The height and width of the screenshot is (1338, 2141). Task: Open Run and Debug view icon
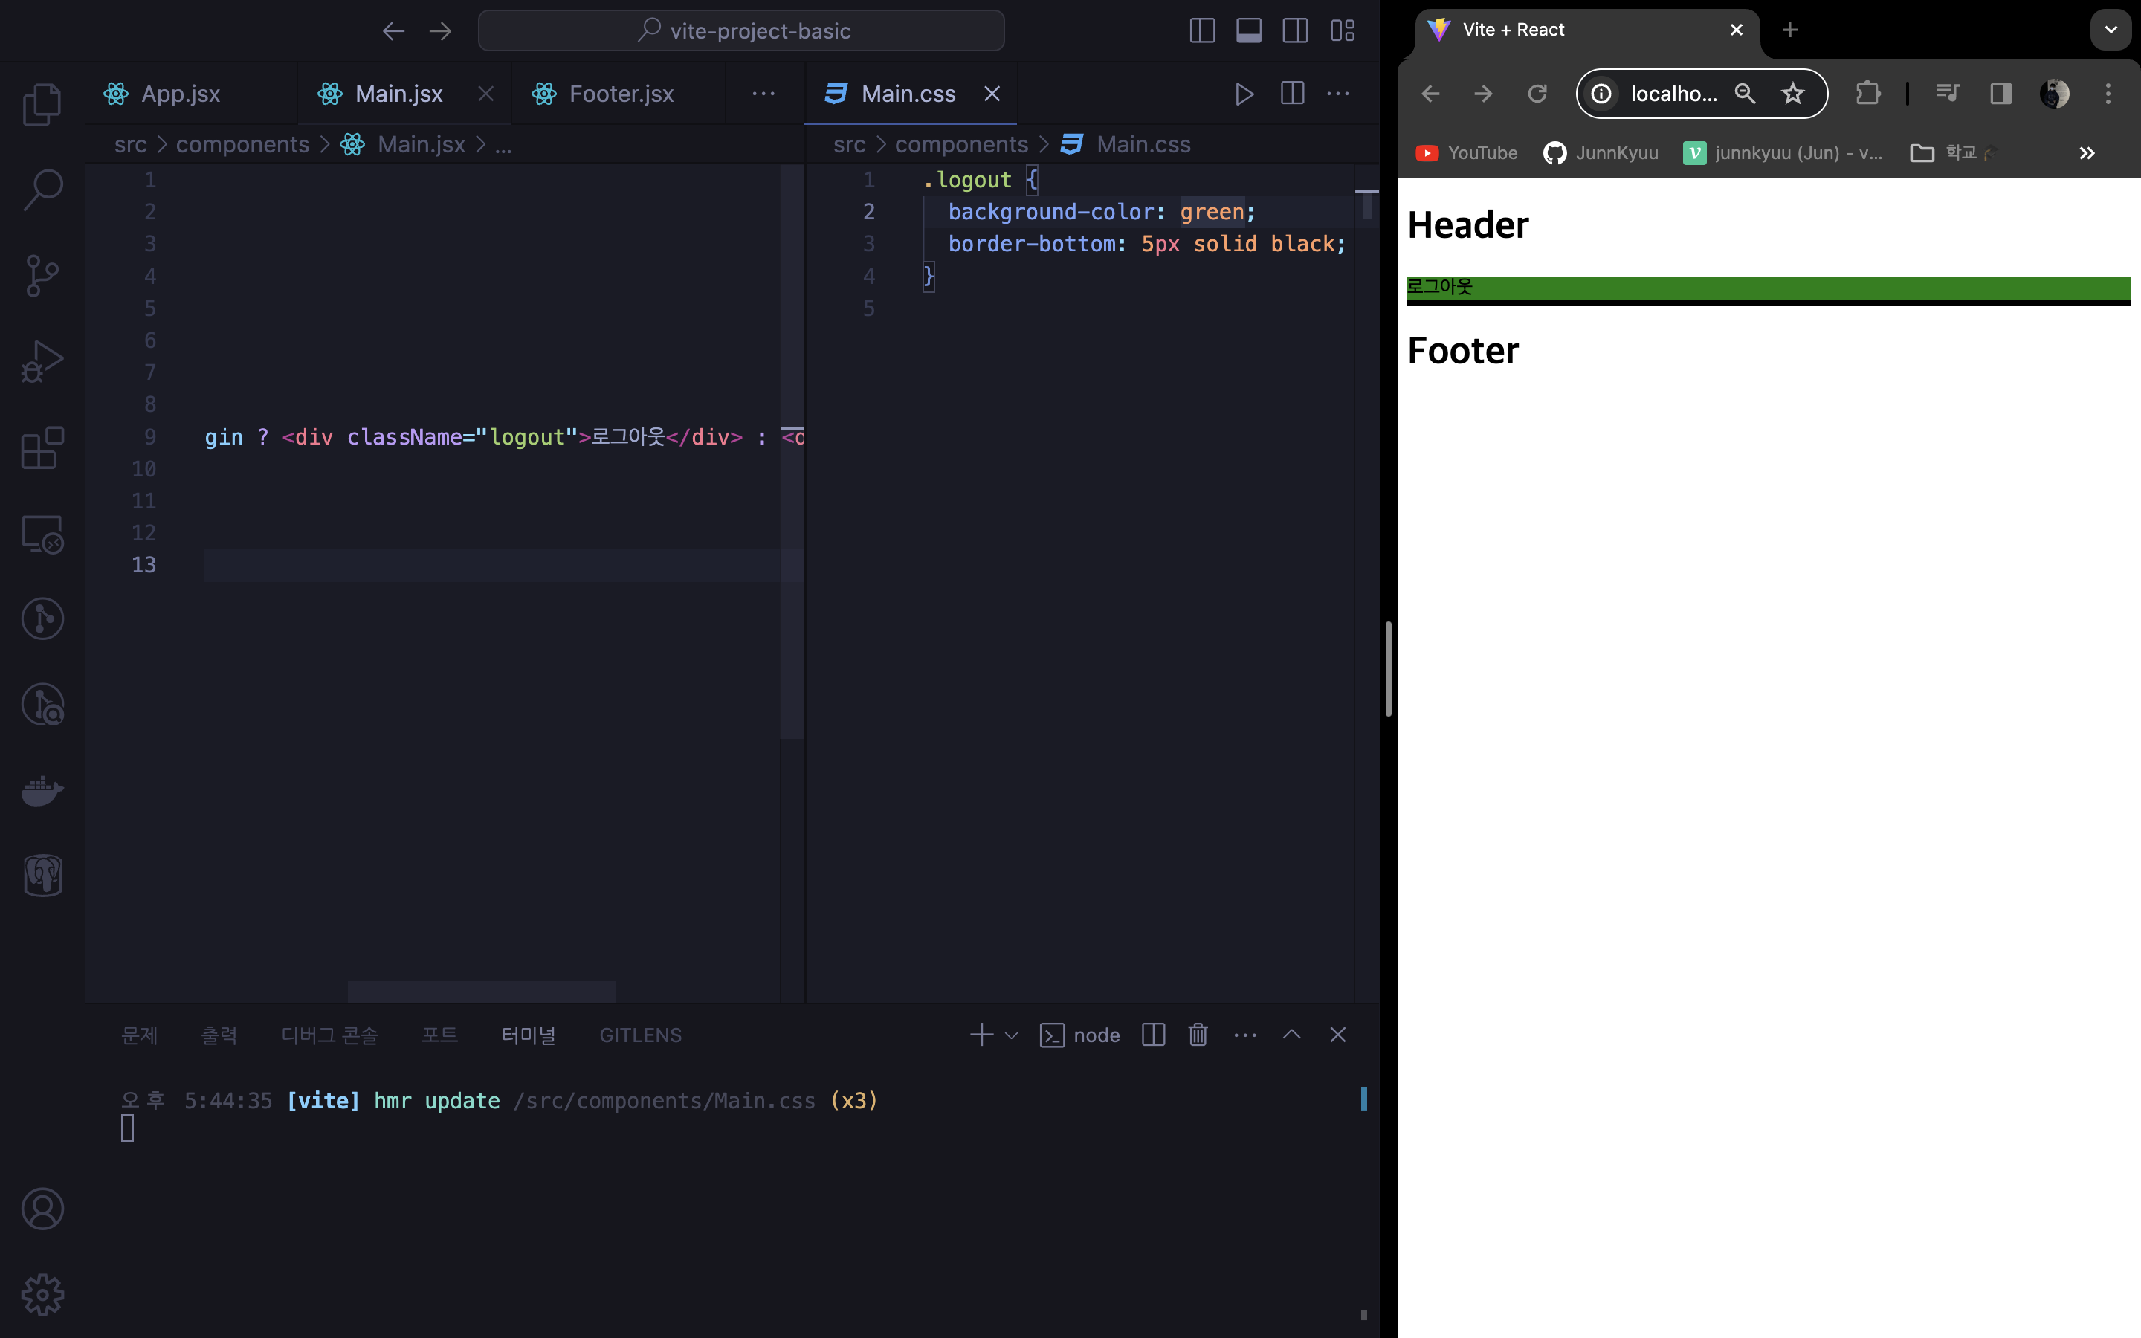click(x=42, y=361)
